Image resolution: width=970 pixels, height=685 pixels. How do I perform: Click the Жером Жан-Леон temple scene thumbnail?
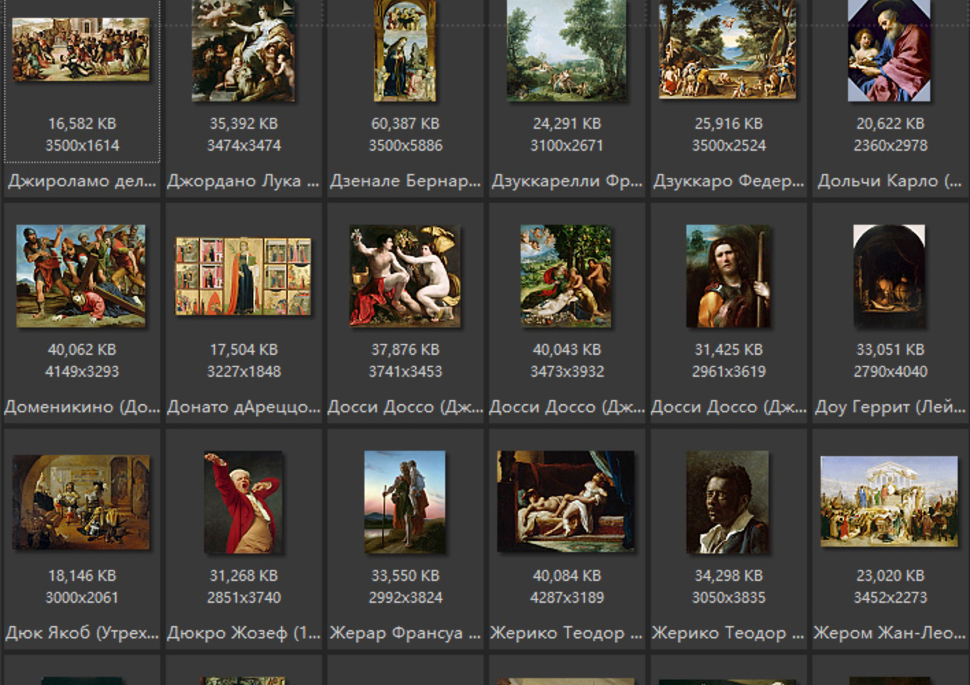(889, 501)
